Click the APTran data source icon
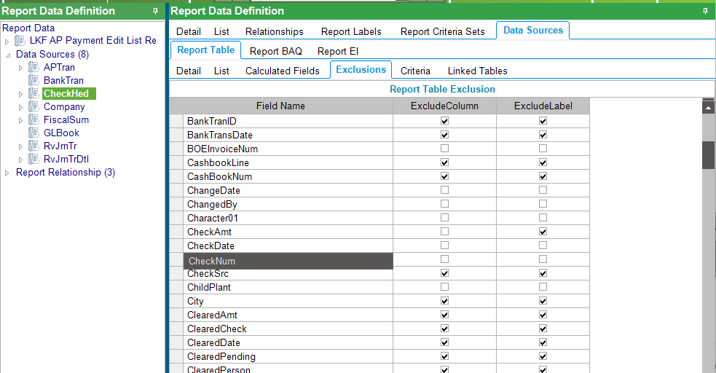Image resolution: width=716 pixels, height=373 pixels. (34, 68)
